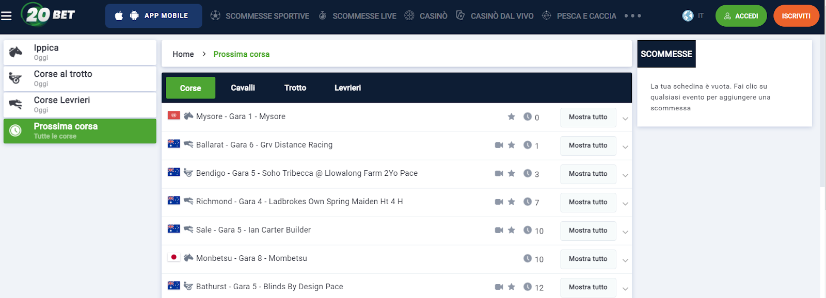Click the globe language icon

pyautogui.click(x=688, y=16)
